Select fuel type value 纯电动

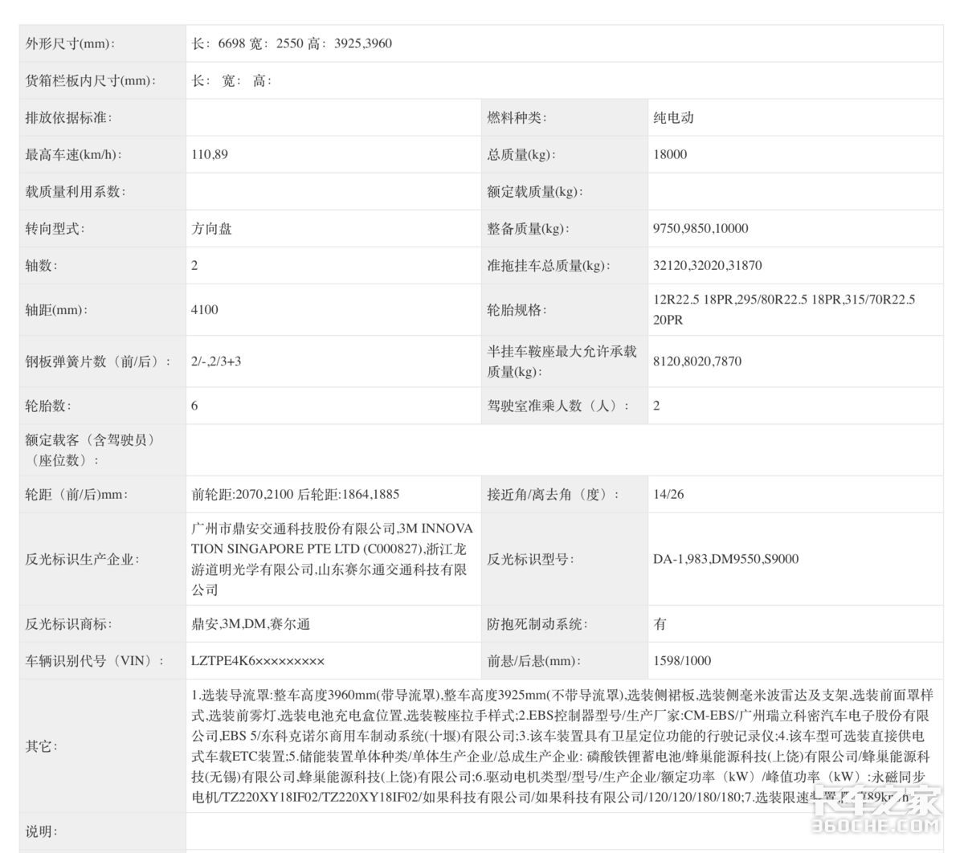[x=673, y=117]
